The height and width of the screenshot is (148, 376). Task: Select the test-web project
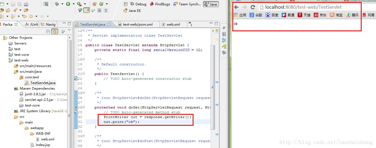pyautogui.click(x=18, y=60)
